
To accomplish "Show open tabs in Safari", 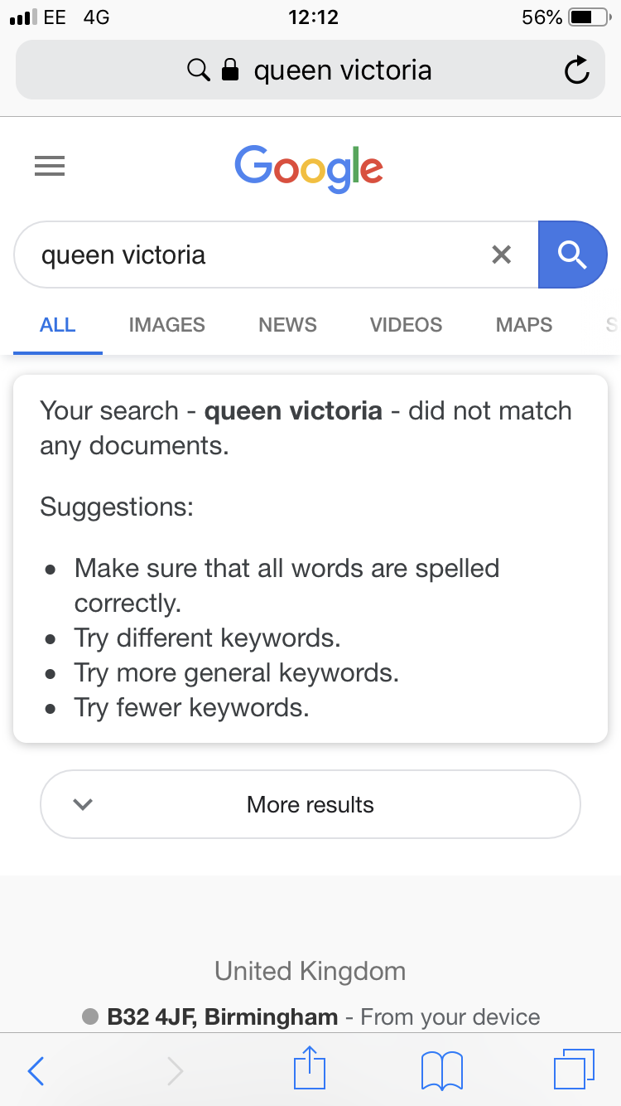I will pyautogui.click(x=573, y=1070).
